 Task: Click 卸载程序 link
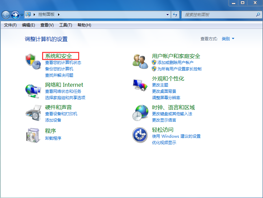click(x=53, y=138)
